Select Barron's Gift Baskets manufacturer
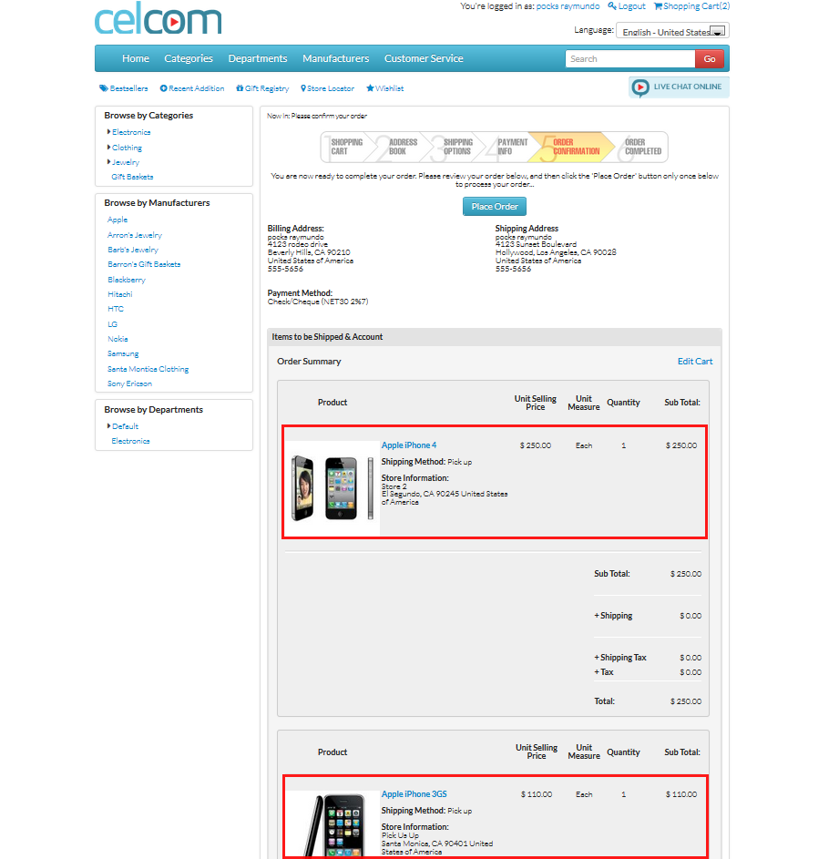 tap(144, 264)
